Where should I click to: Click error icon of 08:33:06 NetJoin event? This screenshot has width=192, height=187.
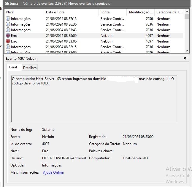[8, 41]
